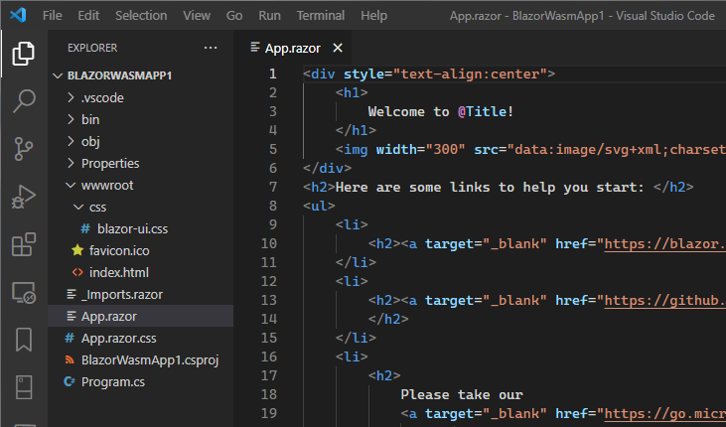Collapse the wwwroot folder
The width and height of the screenshot is (726, 427).
point(71,186)
